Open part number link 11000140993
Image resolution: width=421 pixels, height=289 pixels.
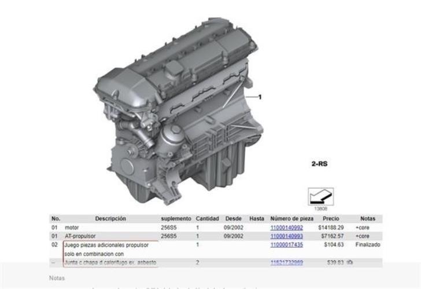tap(286, 236)
